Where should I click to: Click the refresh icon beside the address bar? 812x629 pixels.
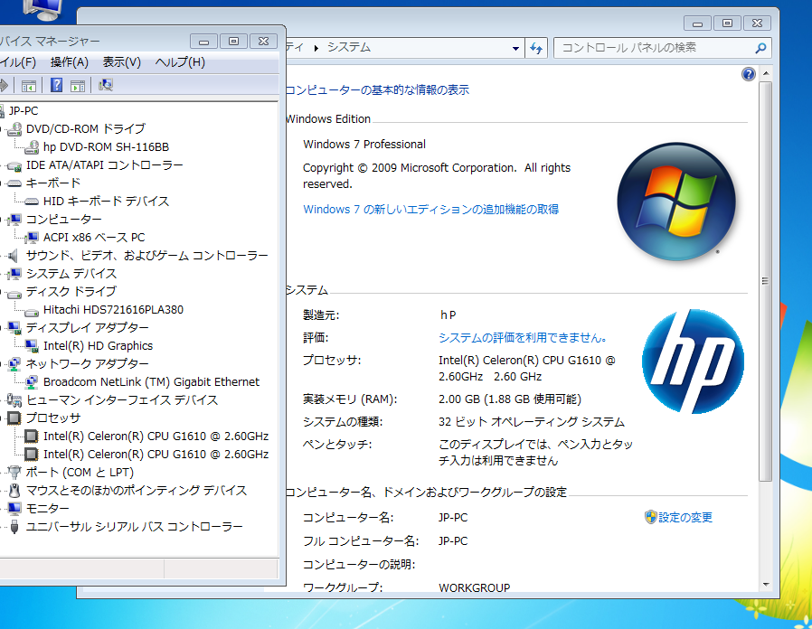536,48
